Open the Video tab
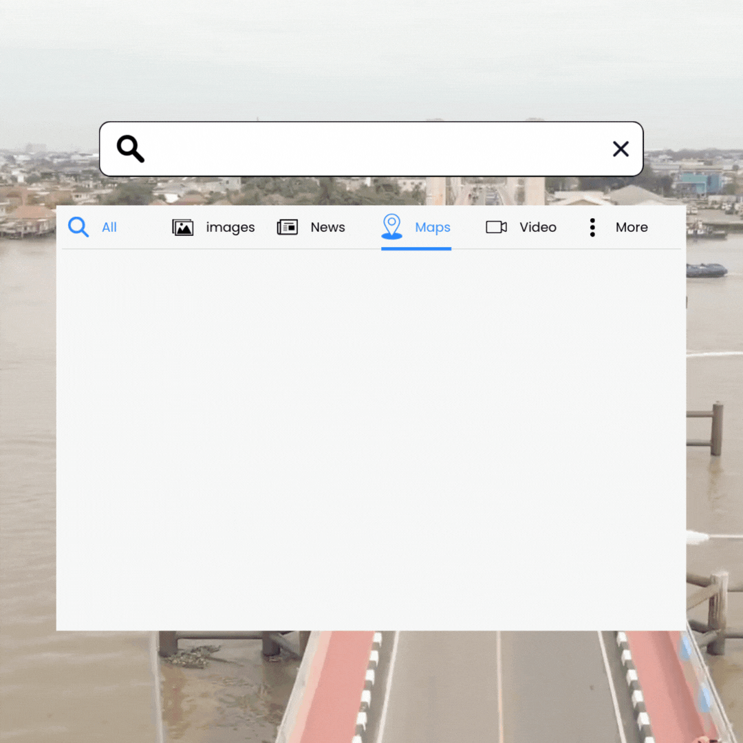 pos(538,228)
